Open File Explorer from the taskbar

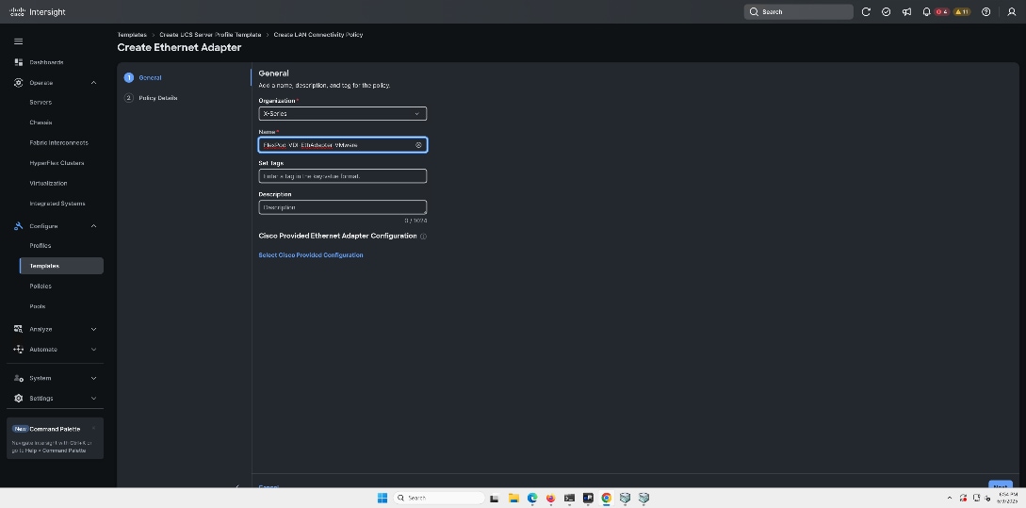pyautogui.click(x=513, y=499)
